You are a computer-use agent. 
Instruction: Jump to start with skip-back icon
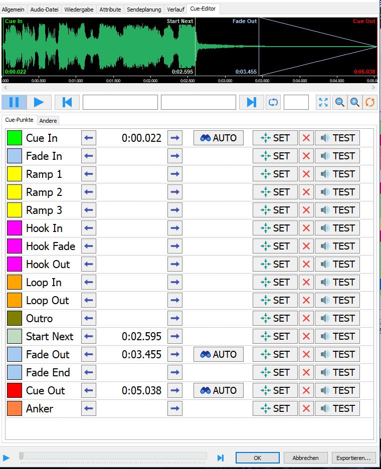click(67, 102)
